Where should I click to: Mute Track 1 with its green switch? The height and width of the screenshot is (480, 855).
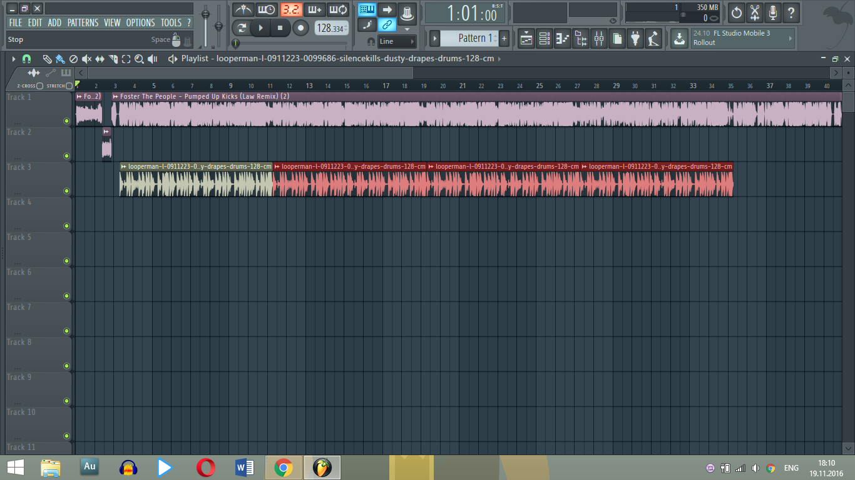click(x=66, y=121)
